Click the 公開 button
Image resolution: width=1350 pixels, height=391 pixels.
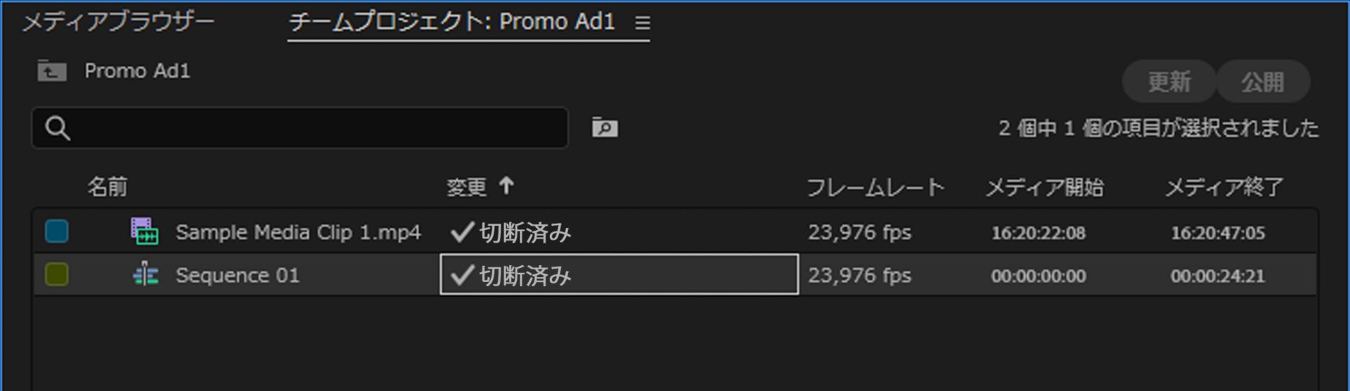click(x=1263, y=82)
